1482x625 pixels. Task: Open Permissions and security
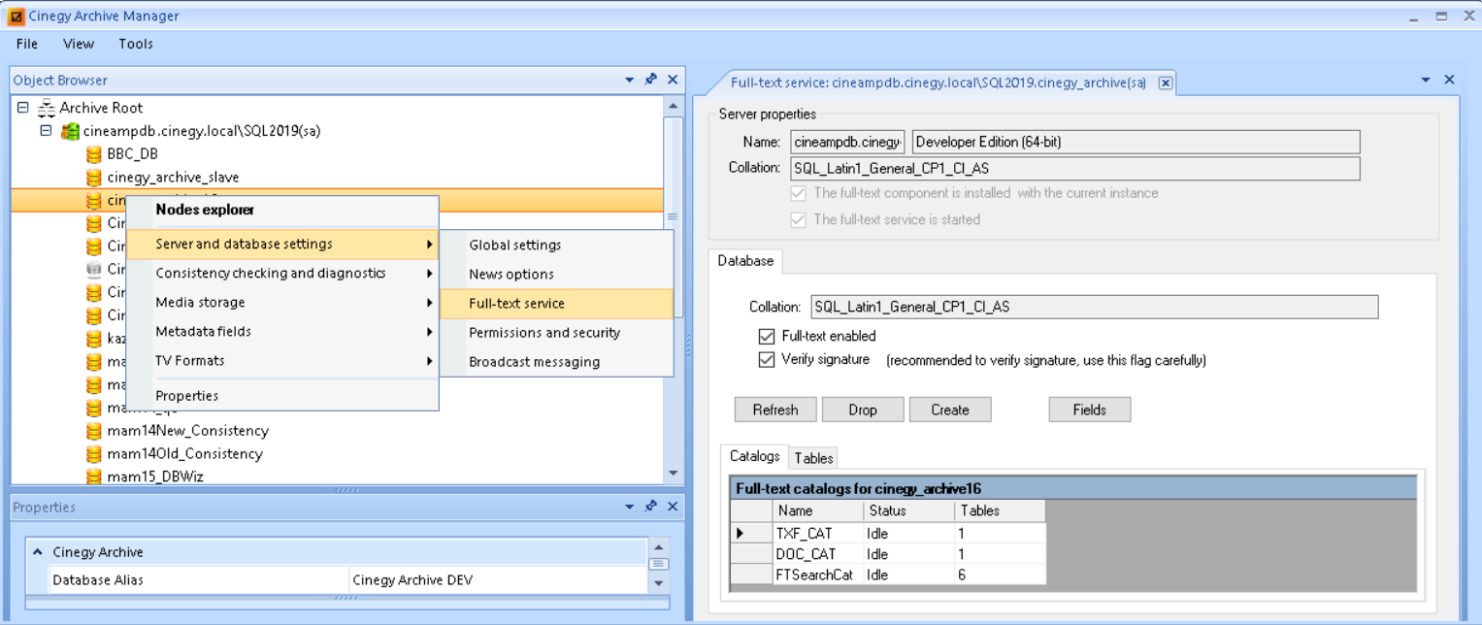click(x=556, y=333)
